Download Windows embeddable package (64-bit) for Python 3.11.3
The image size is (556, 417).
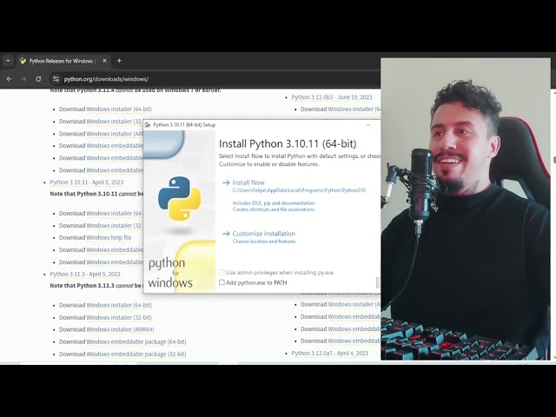coord(136,341)
